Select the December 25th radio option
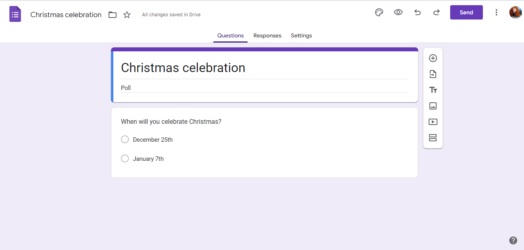The height and width of the screenshot is (250, 524). click(125, 139)
